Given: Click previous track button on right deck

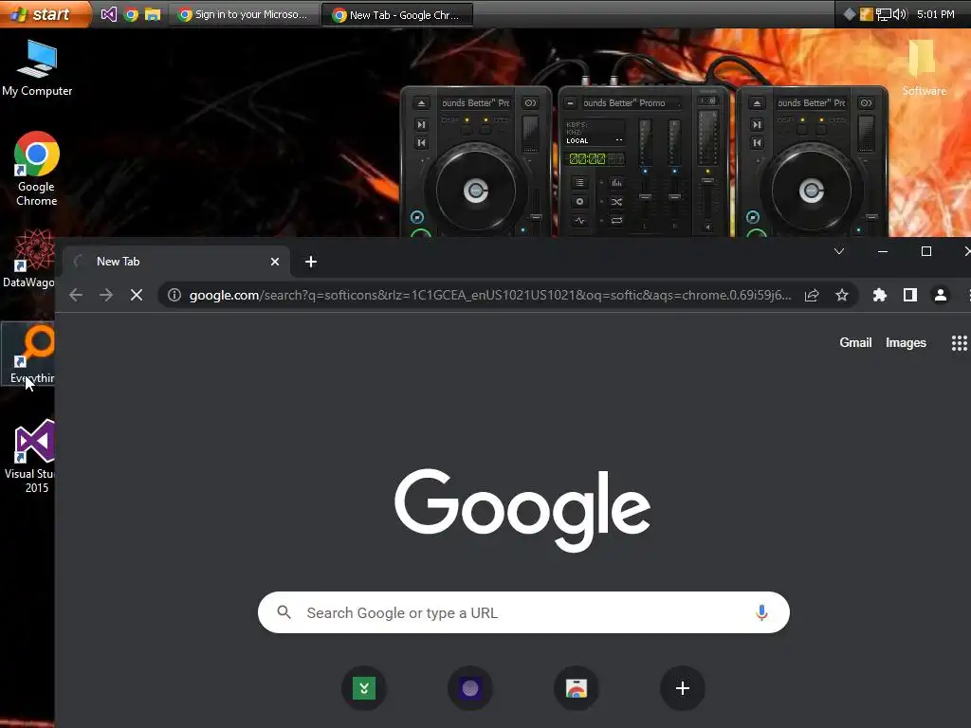Looking at the screenshot, I should click(757, 143).
